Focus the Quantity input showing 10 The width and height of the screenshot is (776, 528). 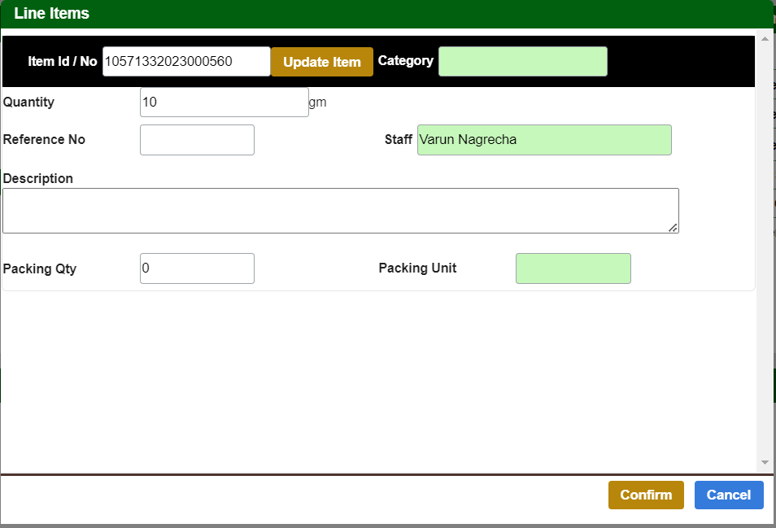tap(224, 103)
